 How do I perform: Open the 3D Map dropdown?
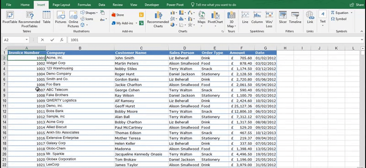(231, 19)
